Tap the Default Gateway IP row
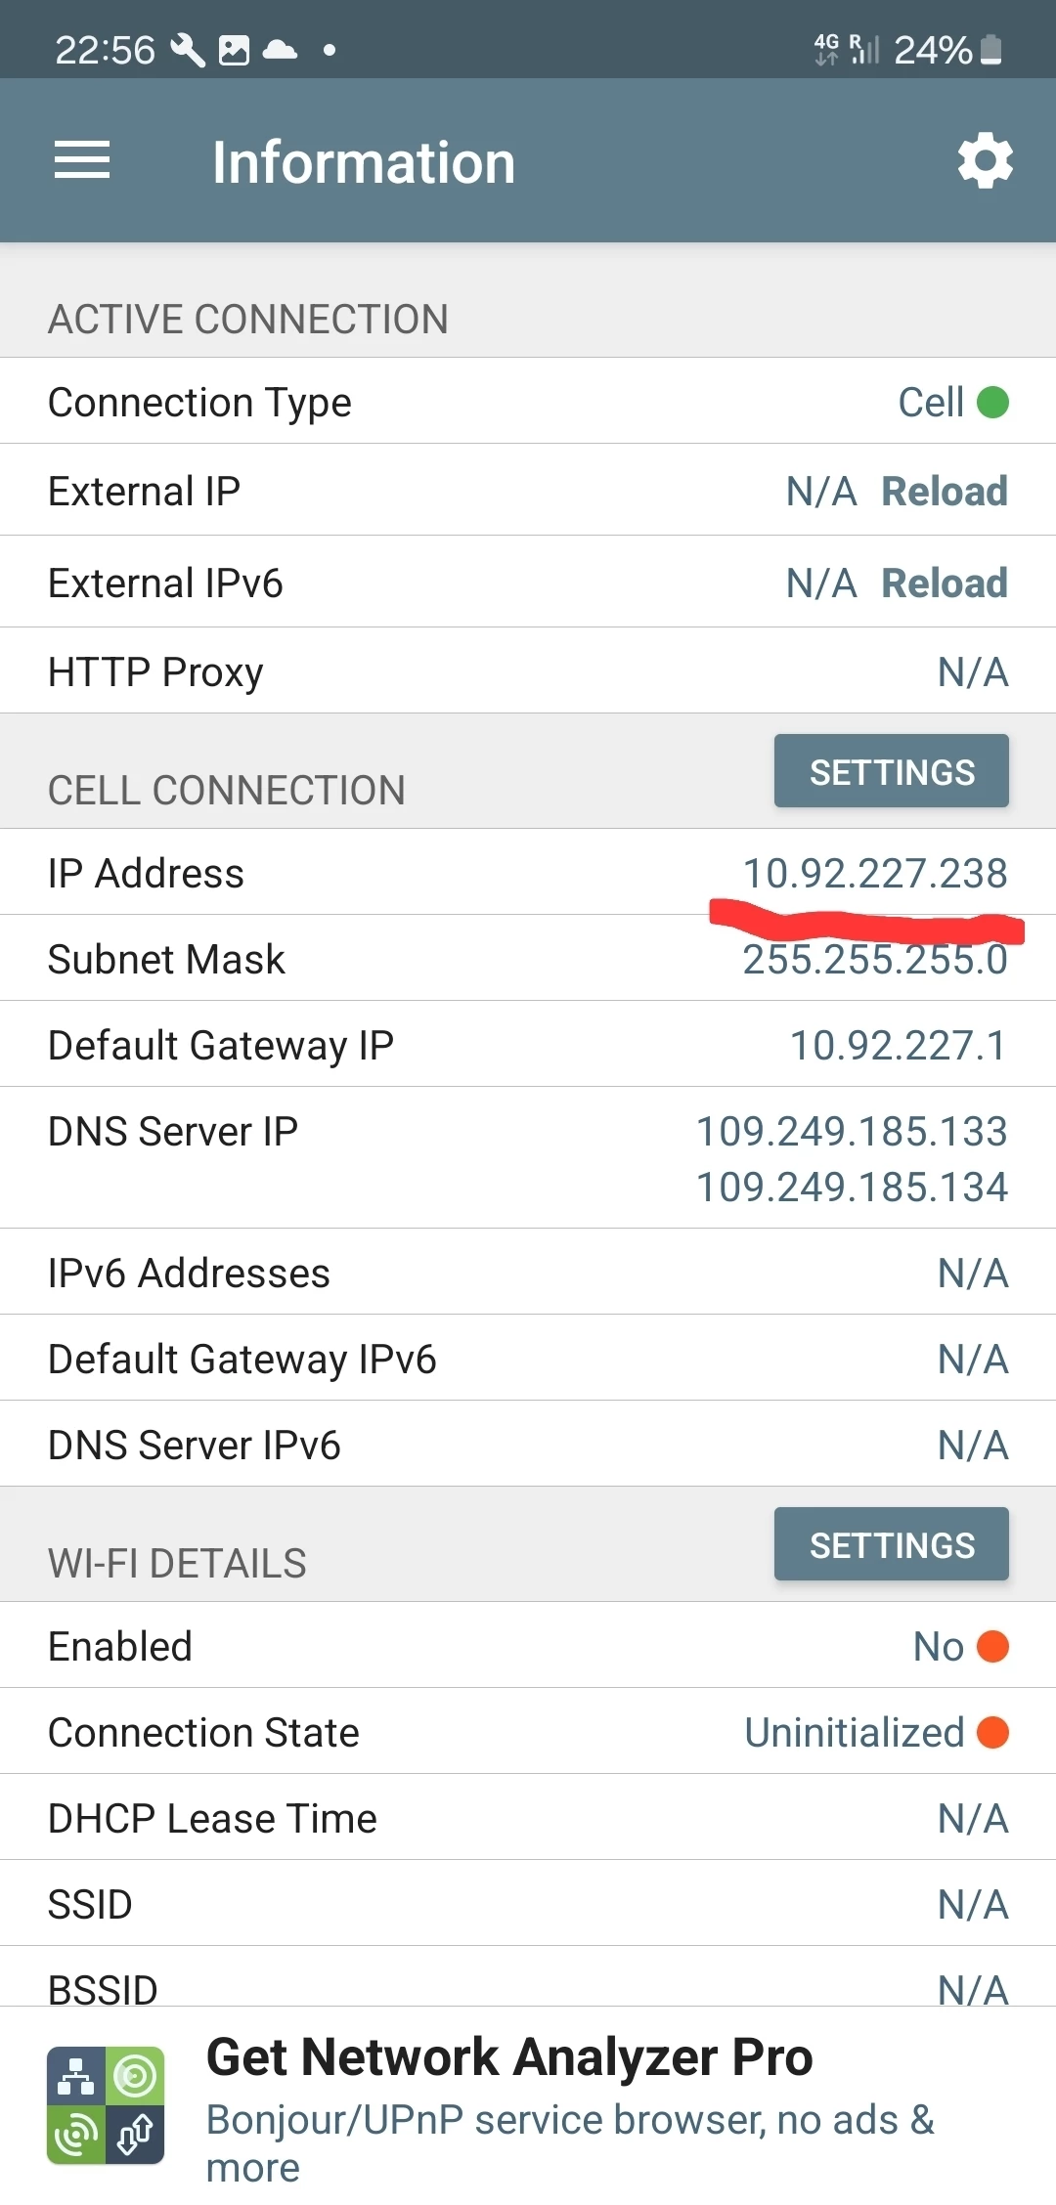Image resolution: width=1056 pixels, height=2205 pixels. [528, 1045]
